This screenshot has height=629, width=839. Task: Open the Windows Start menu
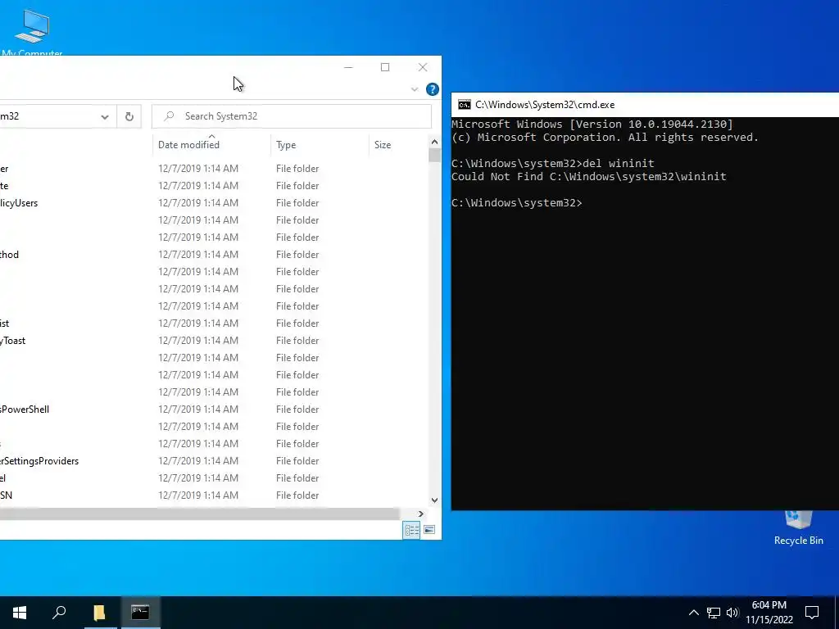point(20,613)
